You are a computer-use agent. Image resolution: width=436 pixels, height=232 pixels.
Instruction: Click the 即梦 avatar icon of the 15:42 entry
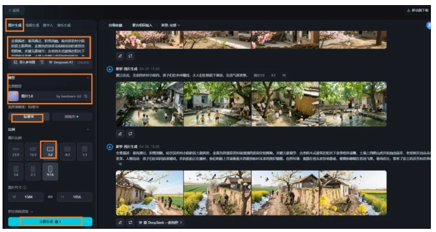pyautogui.click(x=110, y=147)
